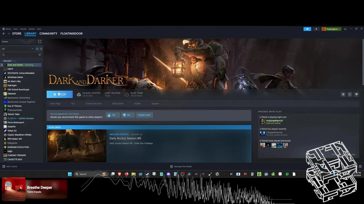Open collections grid view icon
The image size is (364, 204).
(x=40, y=41)
